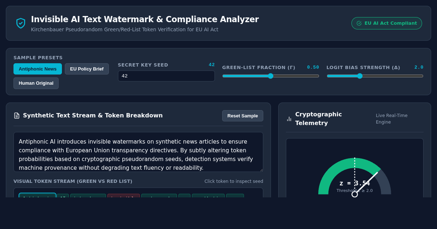This screenshot has height=229, width=437.
Task: Click the EU AI Act Compliant badge
Action: click(x=387, y=23)
